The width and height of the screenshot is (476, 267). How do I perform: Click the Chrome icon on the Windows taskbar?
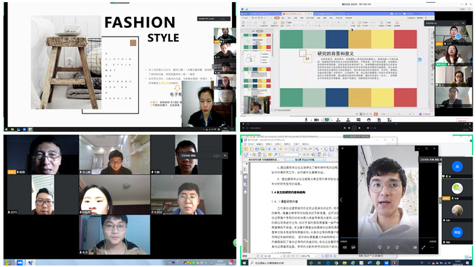336,263
